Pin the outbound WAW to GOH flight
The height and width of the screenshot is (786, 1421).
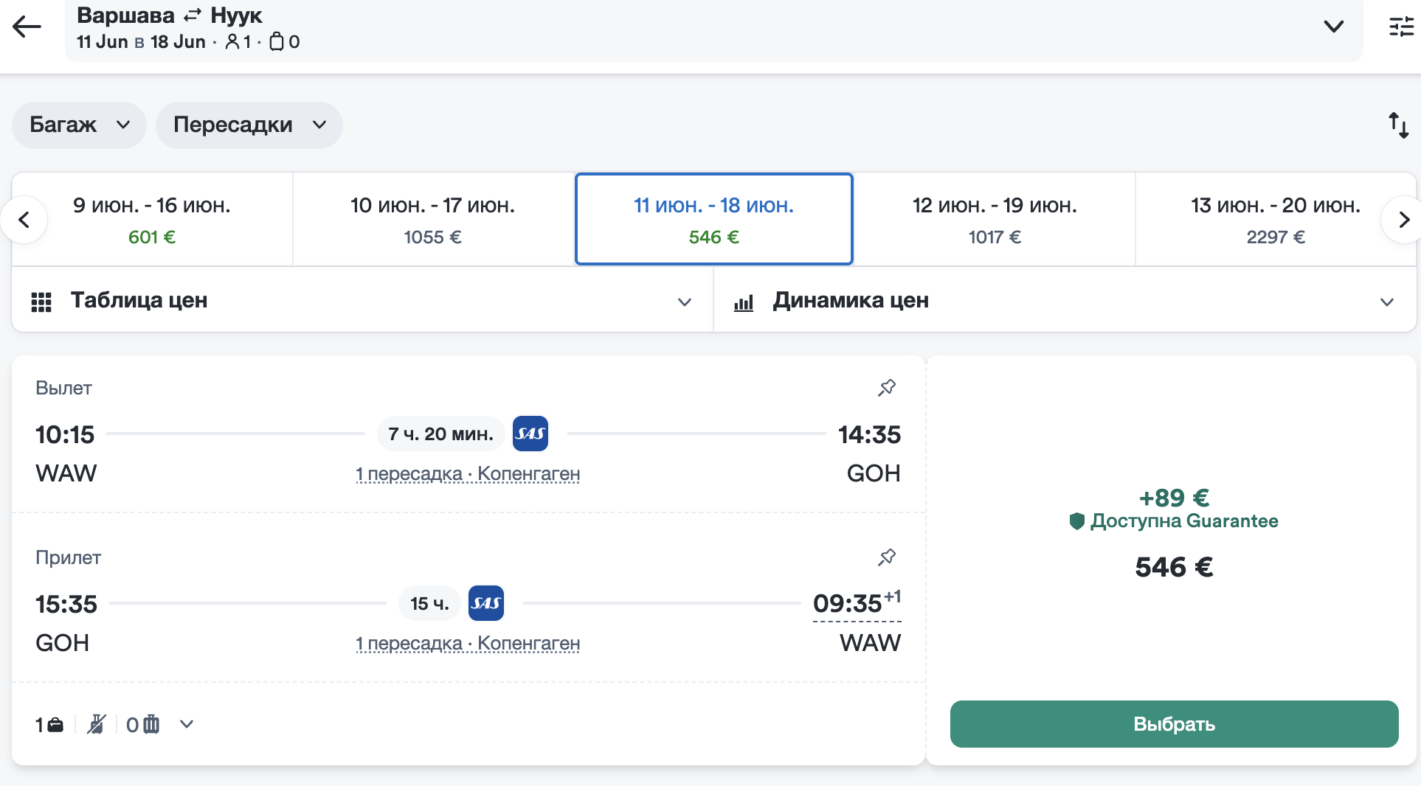[886, 388]
